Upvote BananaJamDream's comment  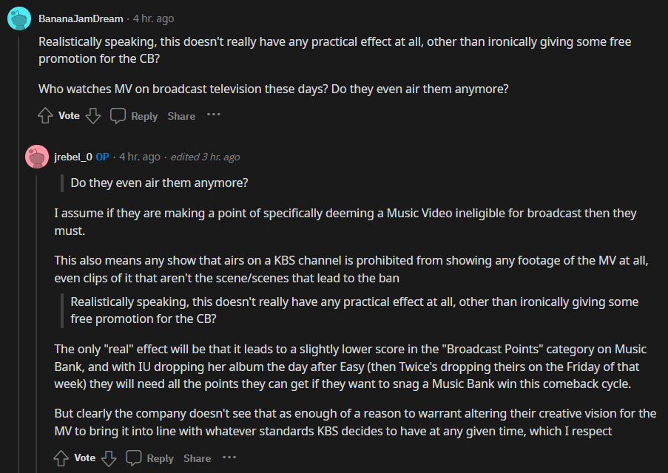click(x=46, y=115)
